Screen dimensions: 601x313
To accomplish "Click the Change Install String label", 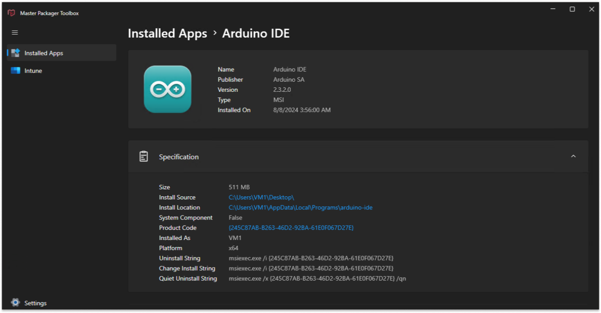I will 187,268.
